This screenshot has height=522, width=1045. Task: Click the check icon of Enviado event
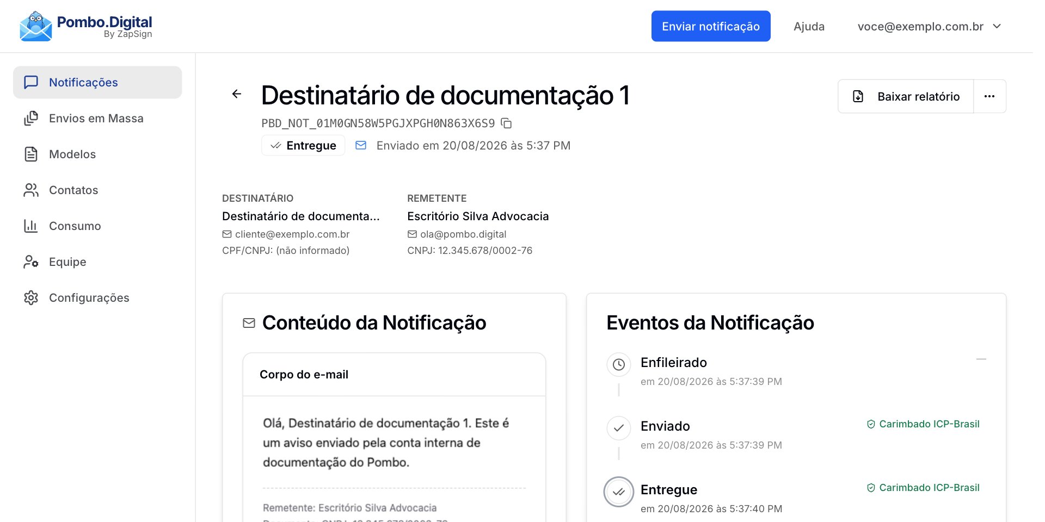(619, 428)
